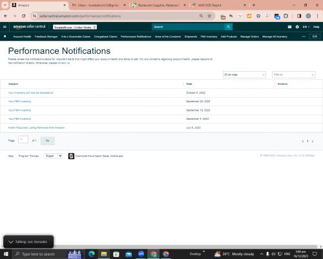Go to the next notifications page arrow
Viewport: 323px width, 259px height.
click(313, 141)
